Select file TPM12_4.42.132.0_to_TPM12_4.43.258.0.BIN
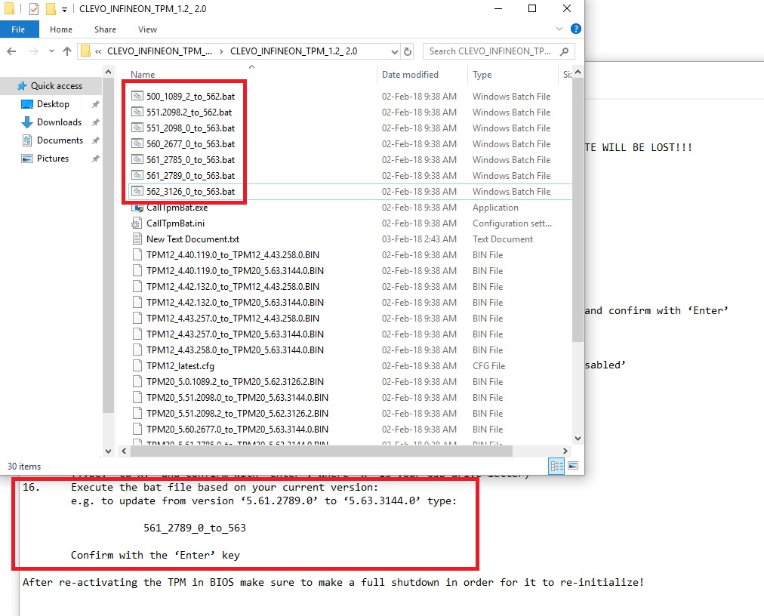Screen dimensions: 764x616 click(233, 287)
